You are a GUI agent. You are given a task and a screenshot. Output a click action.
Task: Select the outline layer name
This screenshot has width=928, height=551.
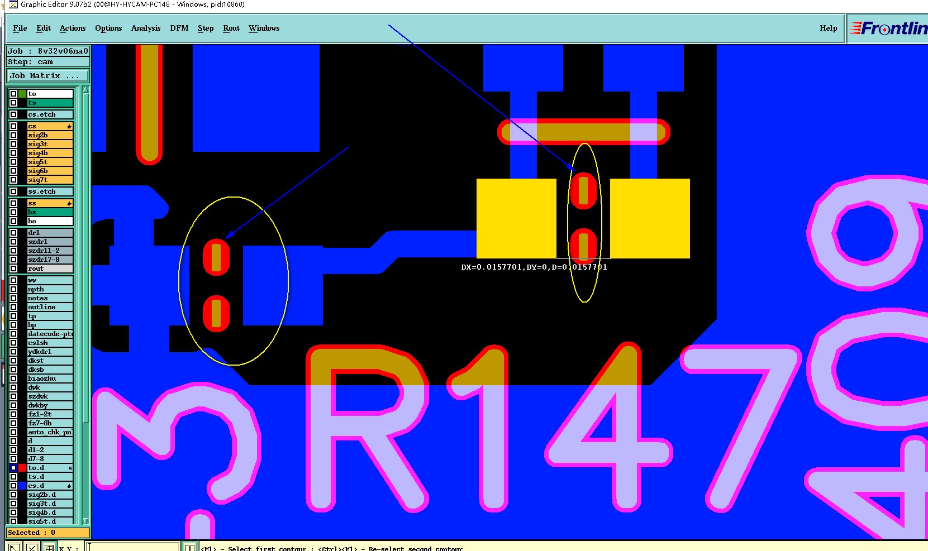pyautogui.click(x=50, y=307)
